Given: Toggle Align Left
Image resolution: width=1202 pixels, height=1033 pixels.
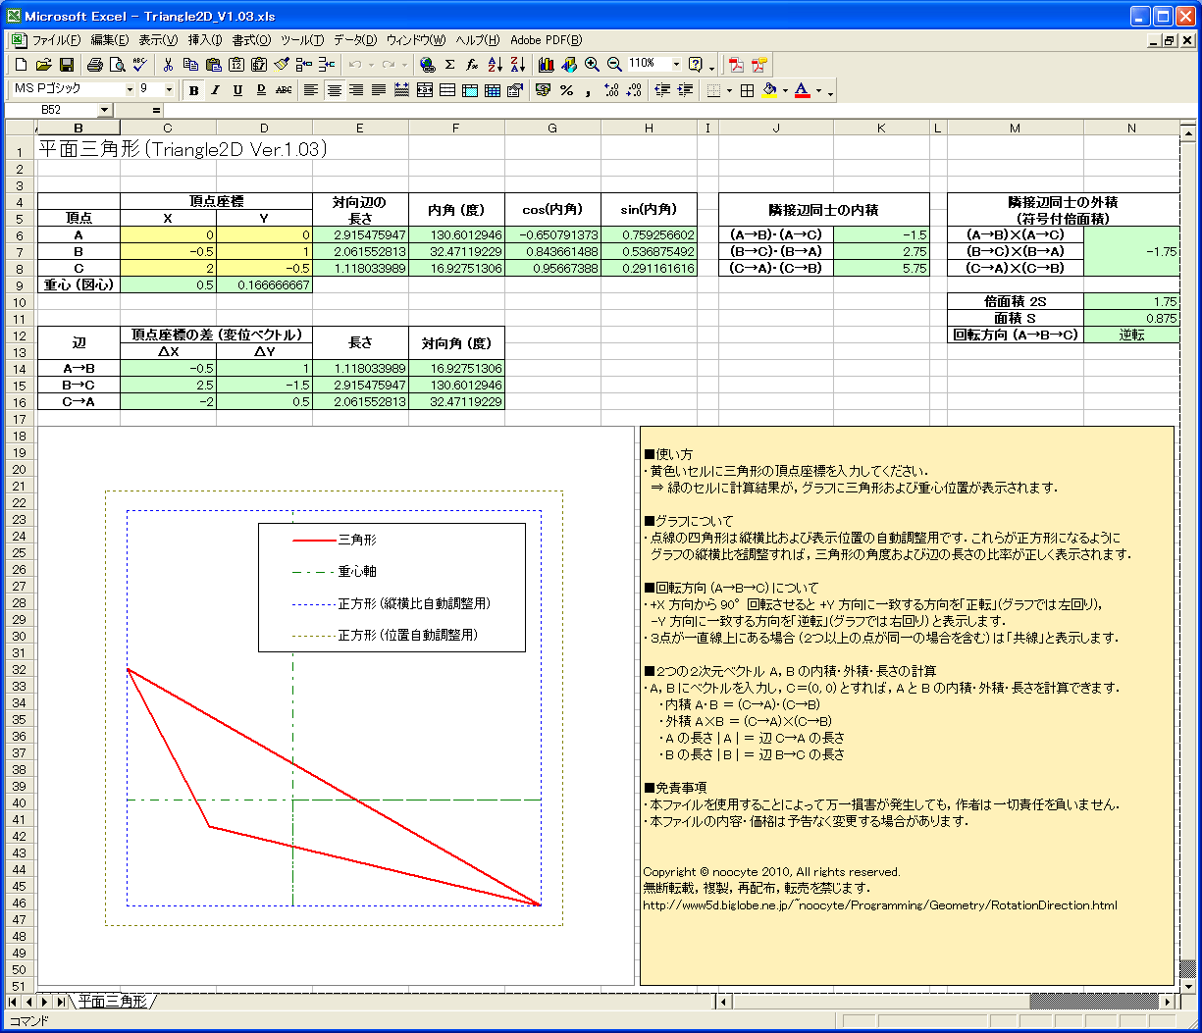Looking at the screenshot, I should 311,90.
